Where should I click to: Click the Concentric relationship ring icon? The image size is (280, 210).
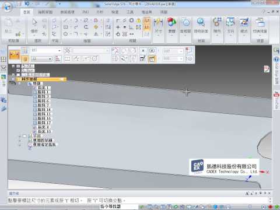tap(131, 20)
